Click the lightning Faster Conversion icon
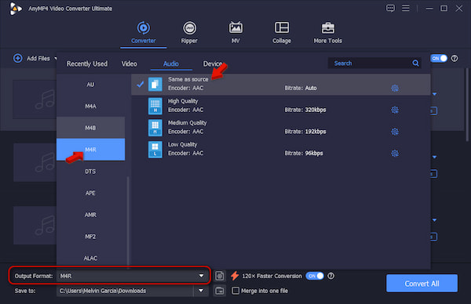The width and height of the screenshot is (471, 304). (x=235, y=276)
